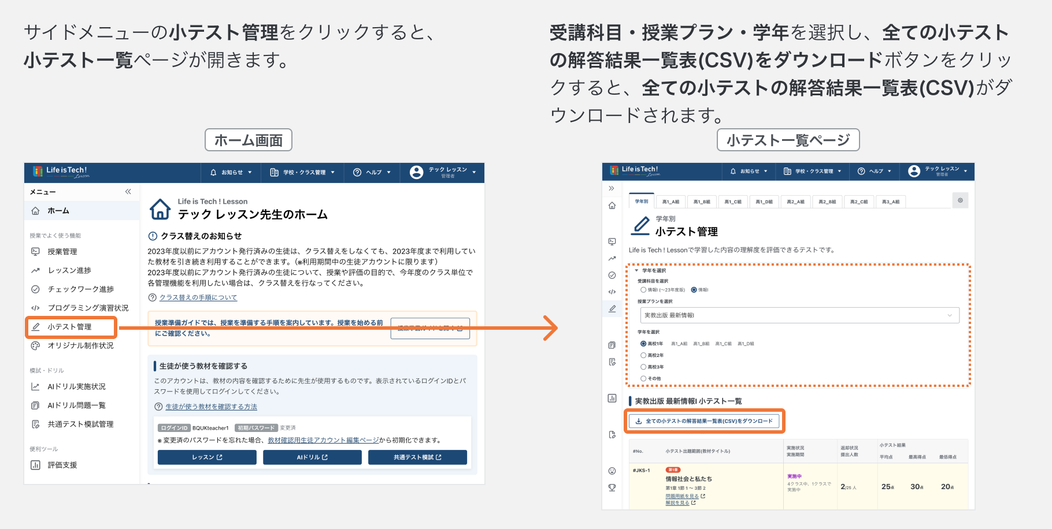
Task: Select the 情報I subject radio button
Action: point(694,290)
